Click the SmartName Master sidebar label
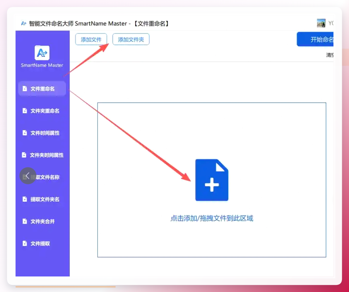Viewport: 349px width, 292px height. tap(42, 65)
